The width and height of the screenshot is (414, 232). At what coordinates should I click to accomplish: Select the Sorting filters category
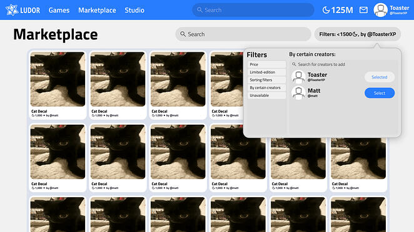(x=266, y=80)
